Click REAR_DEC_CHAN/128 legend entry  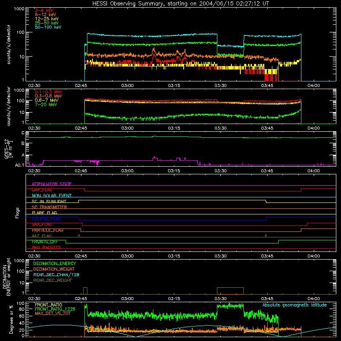coord(56,275)
